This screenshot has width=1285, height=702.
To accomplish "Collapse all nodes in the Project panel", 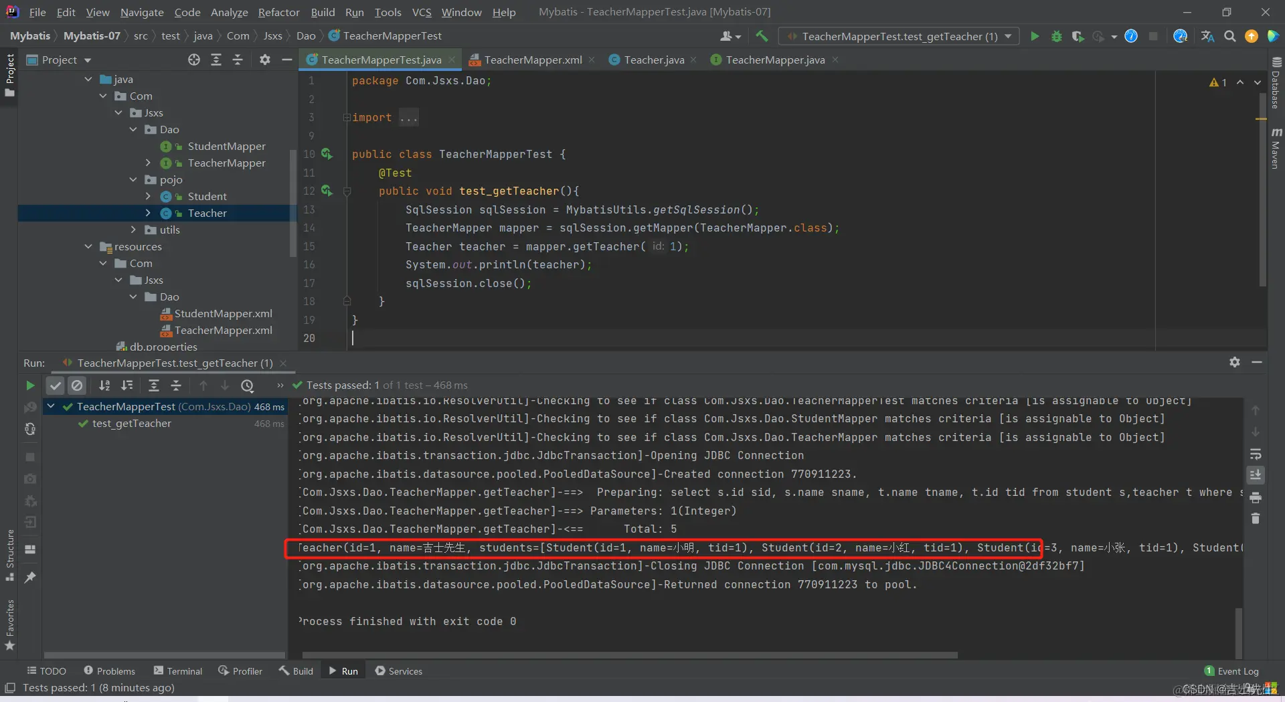I will tap(238, 60).
